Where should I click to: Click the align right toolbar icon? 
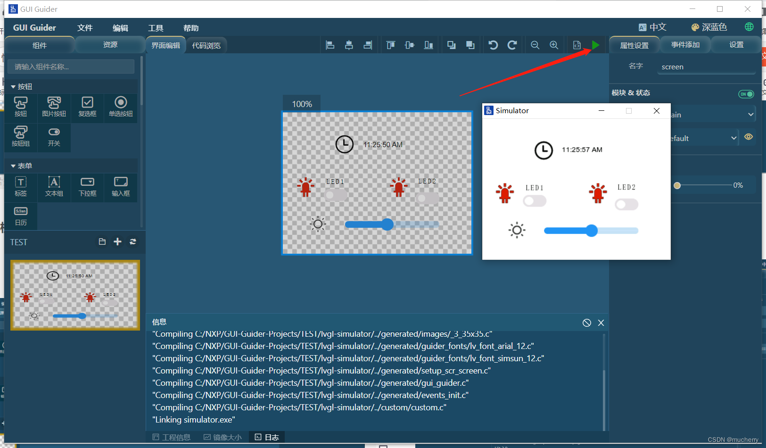click(x=368, y=45)
